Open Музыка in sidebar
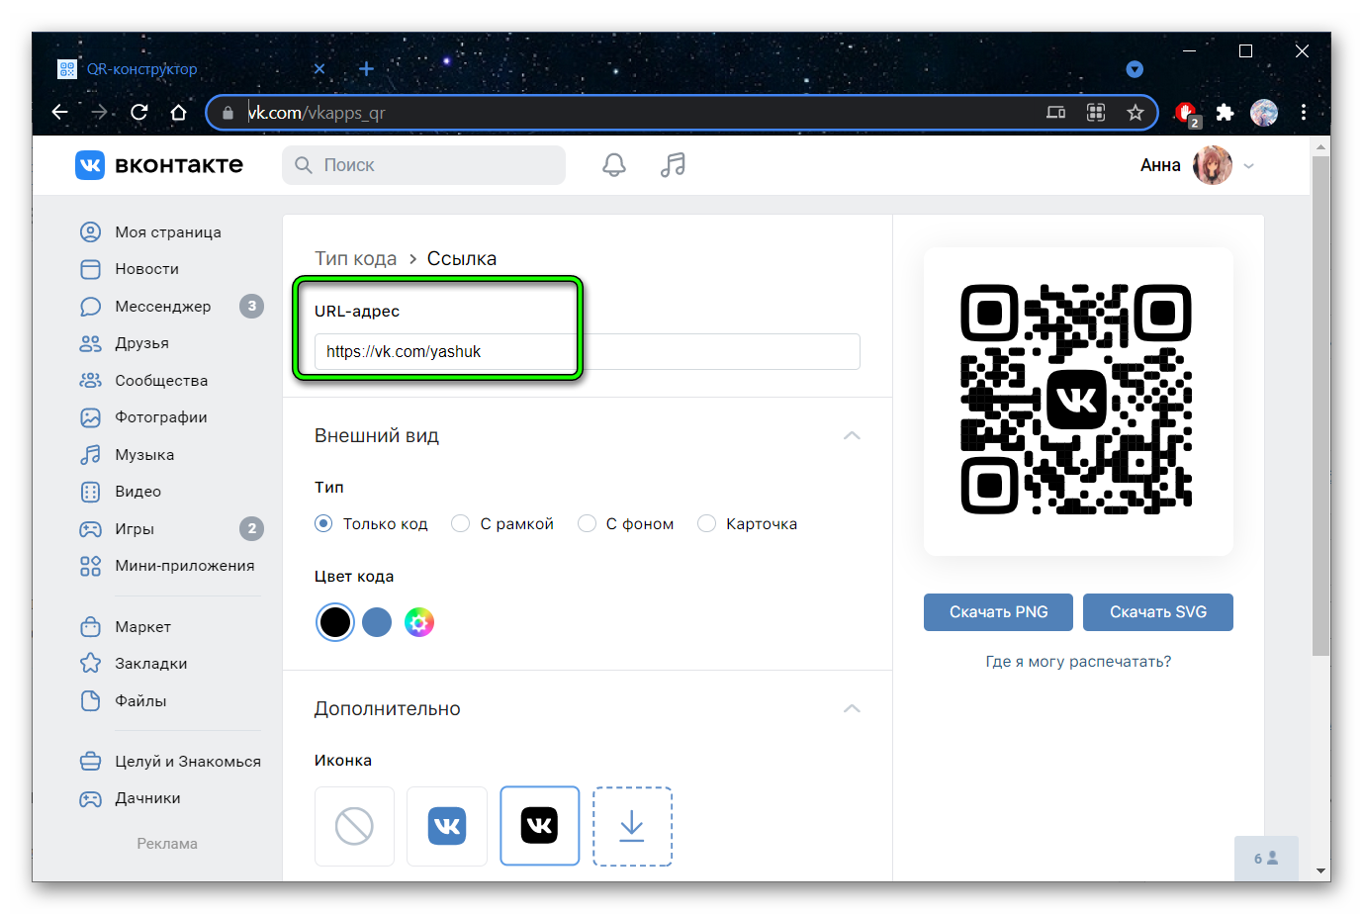Image resolution: width=1363 pixels, height=915 pixels. point(144,455)
